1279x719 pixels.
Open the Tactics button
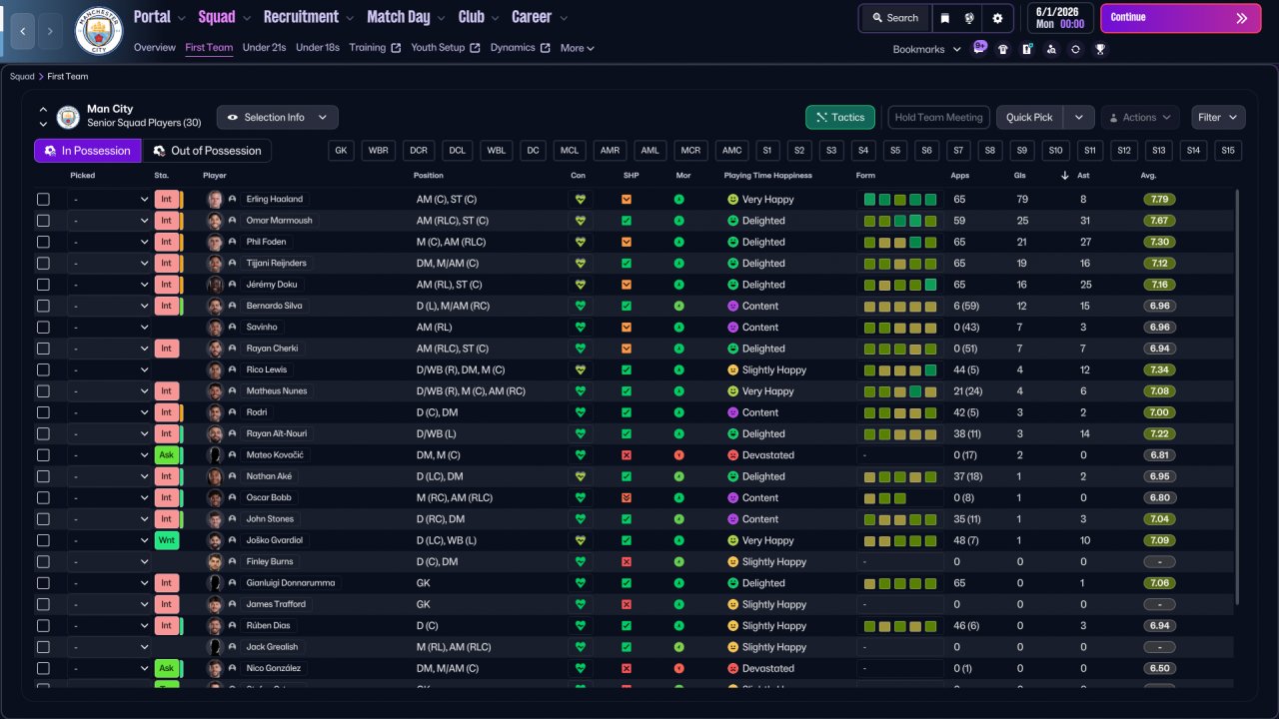pyautogui.click(x=839, y=118)
